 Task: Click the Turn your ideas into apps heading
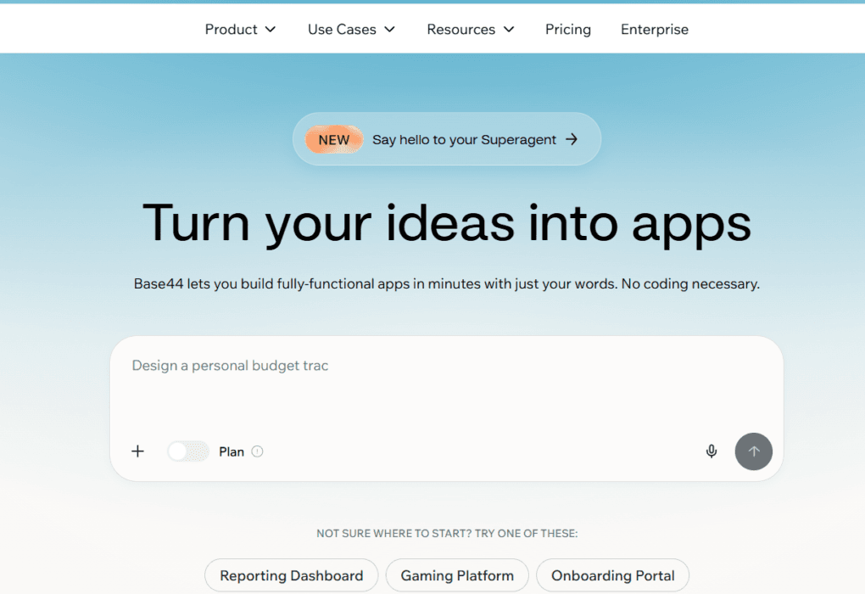coord(446,222)
